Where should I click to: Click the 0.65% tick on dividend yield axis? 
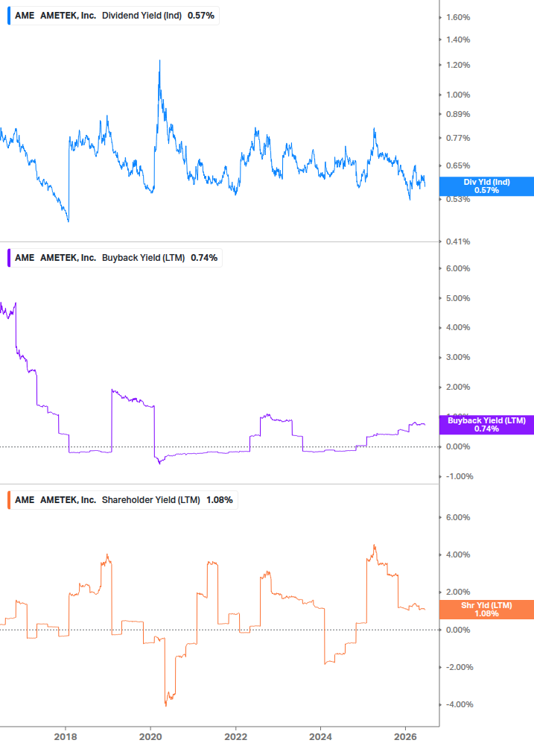pyautogui.click(x=458, y=166)
